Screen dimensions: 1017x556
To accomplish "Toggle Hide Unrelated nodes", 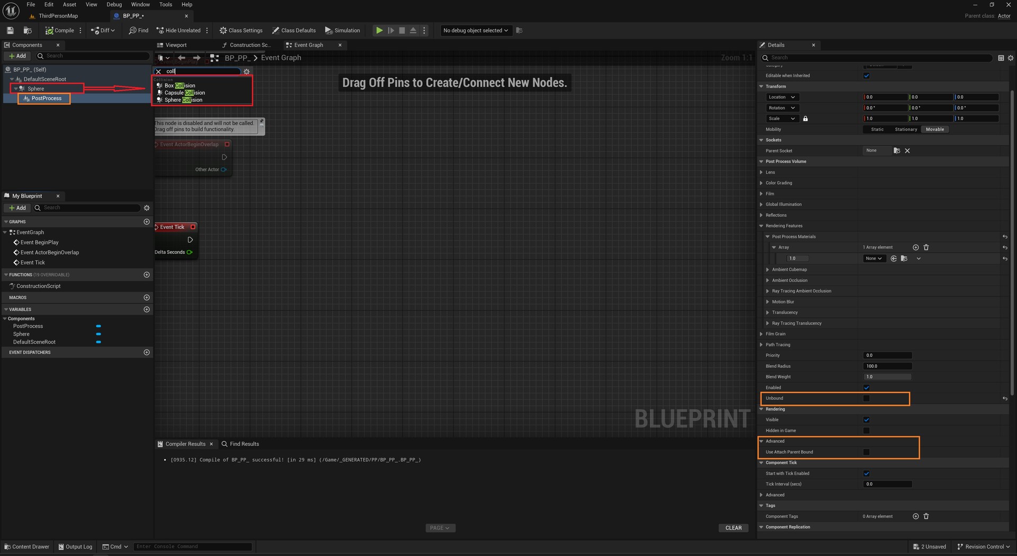I will 180,30.
